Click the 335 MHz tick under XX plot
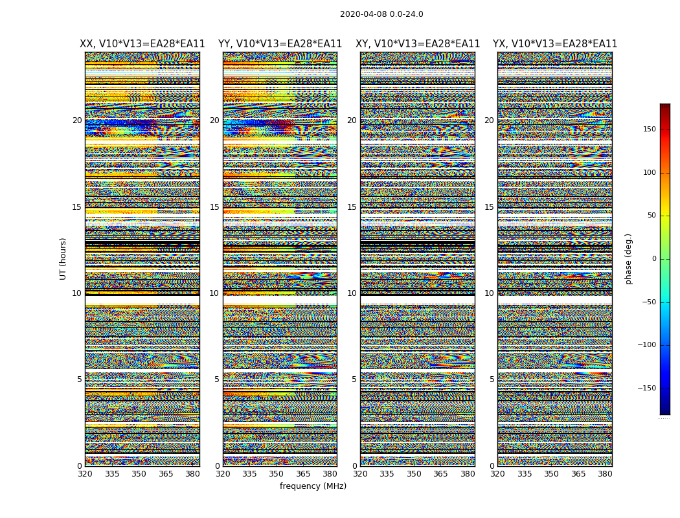680x518 pixels. click(x=112, y=474)
